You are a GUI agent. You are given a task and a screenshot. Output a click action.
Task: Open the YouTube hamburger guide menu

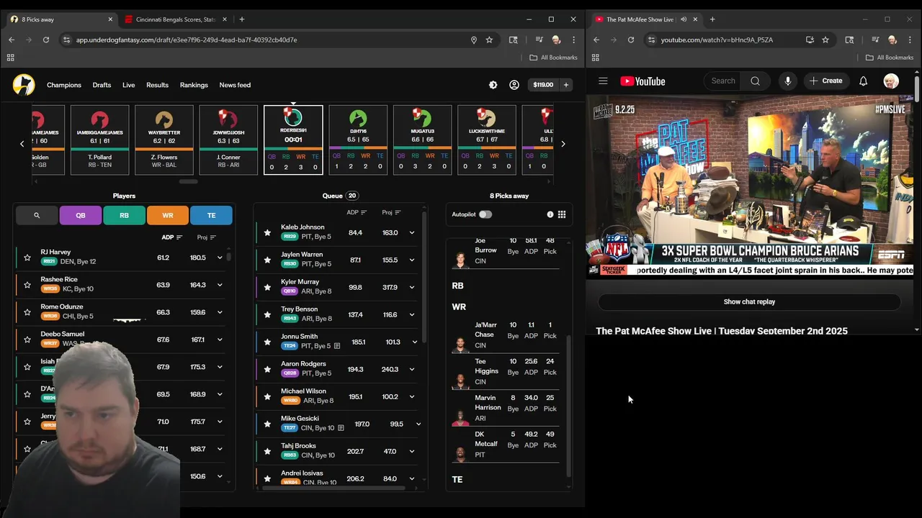(603, 81)
